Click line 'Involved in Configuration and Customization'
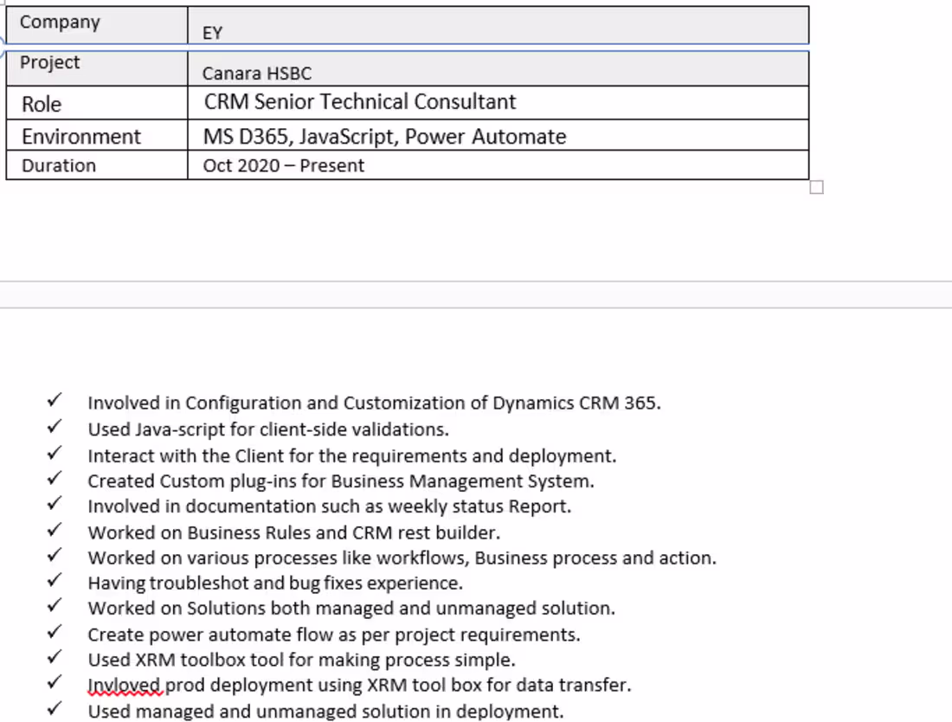 pos(374,403)
